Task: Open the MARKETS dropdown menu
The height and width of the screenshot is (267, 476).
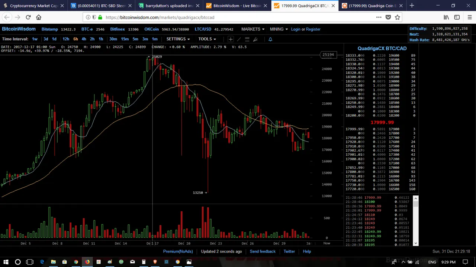Action: [x=253, y=29]
